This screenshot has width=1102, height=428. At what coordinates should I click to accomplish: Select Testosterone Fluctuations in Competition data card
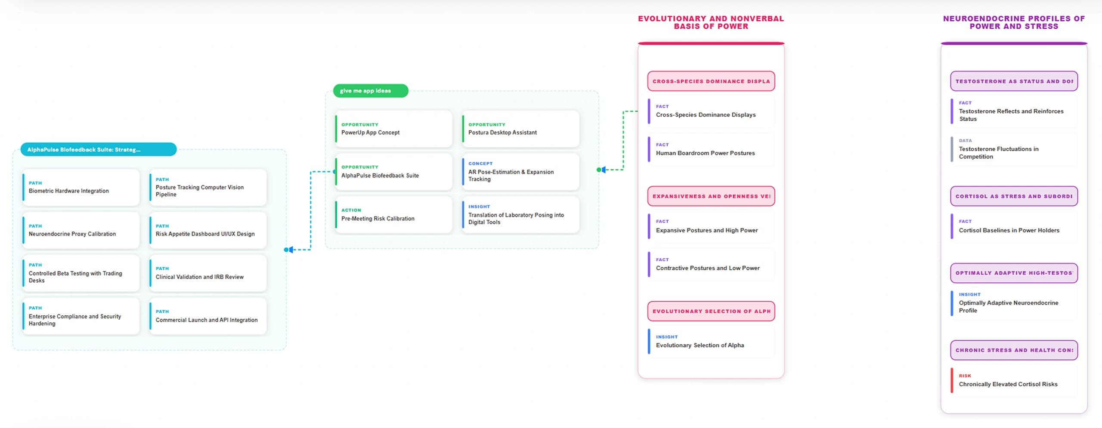pyautogui.click(x=1014, y=149)
